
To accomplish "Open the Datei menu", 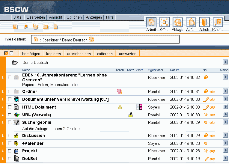I will point(18,17).
